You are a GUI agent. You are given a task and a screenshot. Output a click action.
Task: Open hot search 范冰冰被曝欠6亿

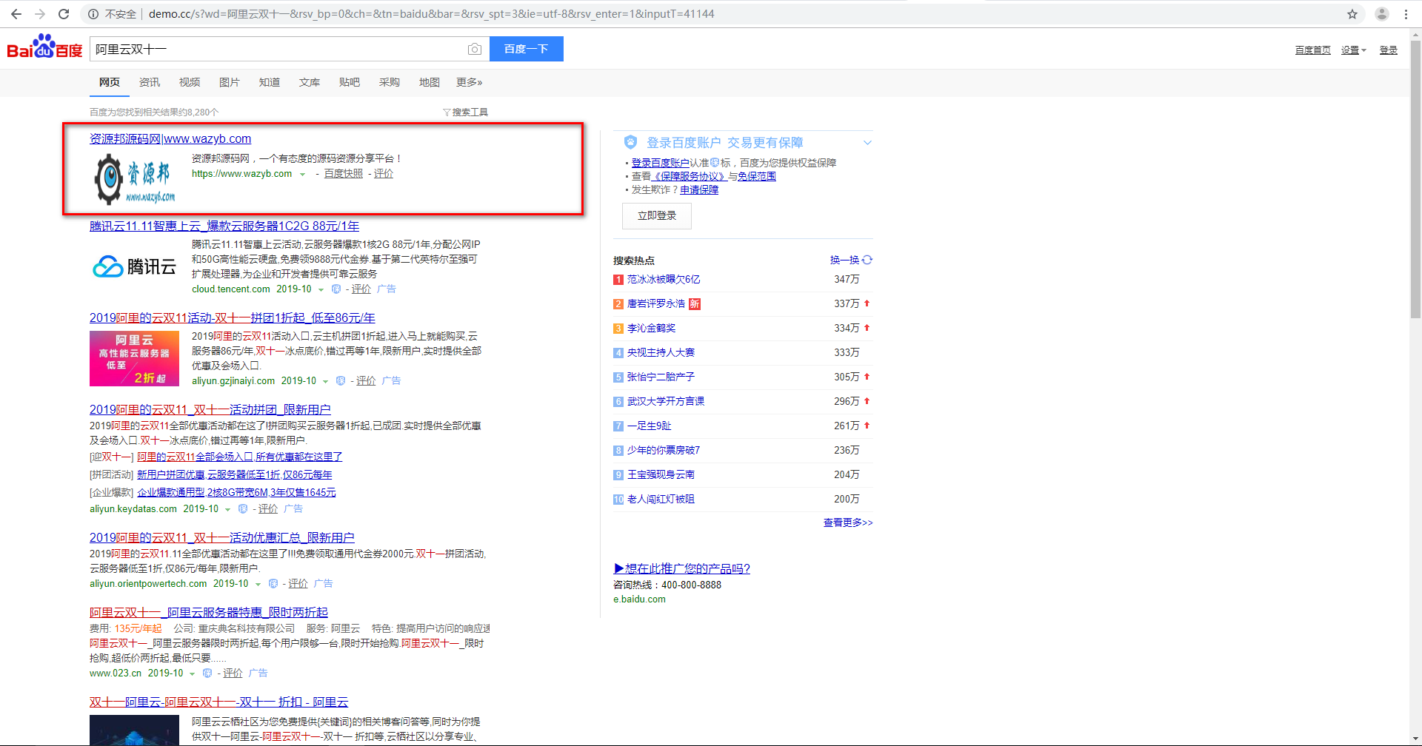point(664,280)
